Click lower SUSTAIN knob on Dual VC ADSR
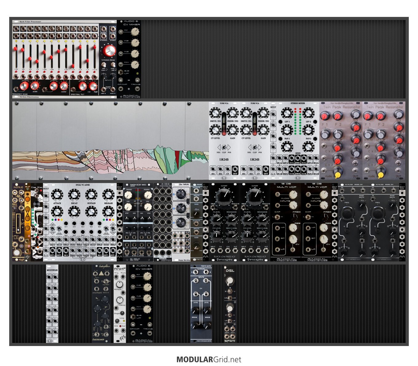The width and height of the screenshot is (418, 366). [x=91, y=212]
